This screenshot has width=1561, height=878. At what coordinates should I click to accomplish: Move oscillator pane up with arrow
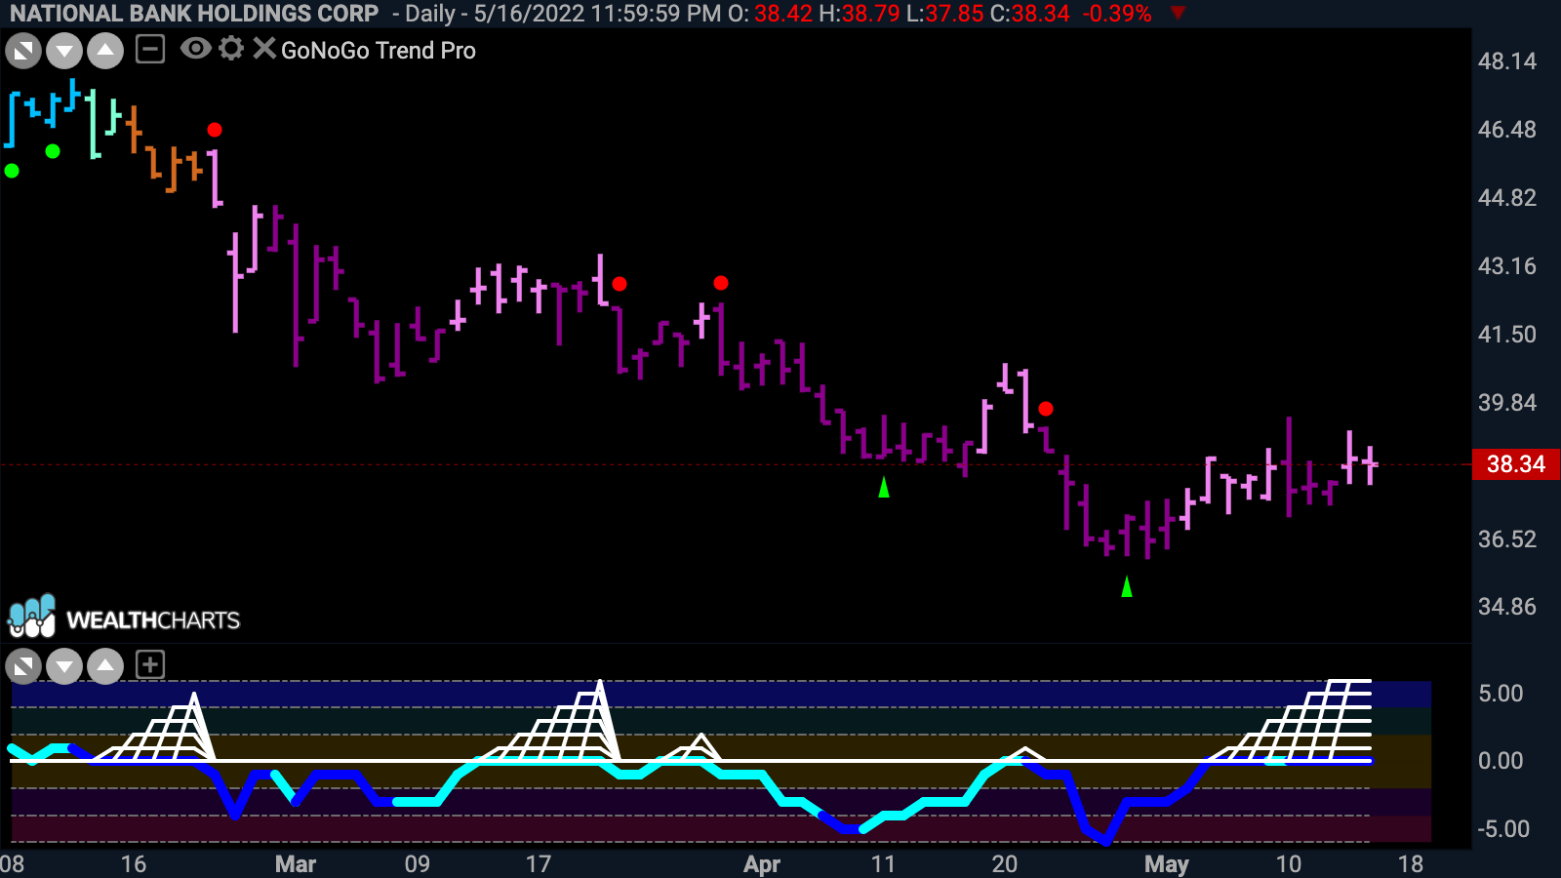point(105,667)
